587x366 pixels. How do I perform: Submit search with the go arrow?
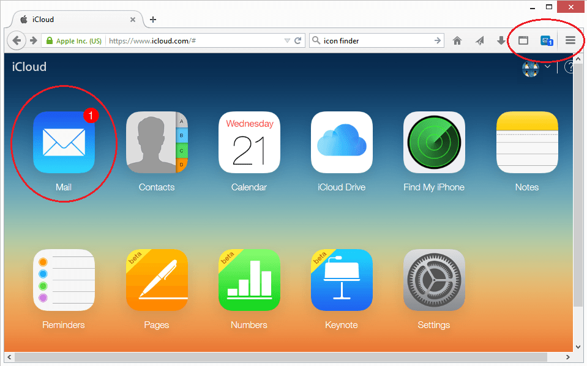(437, 40)
